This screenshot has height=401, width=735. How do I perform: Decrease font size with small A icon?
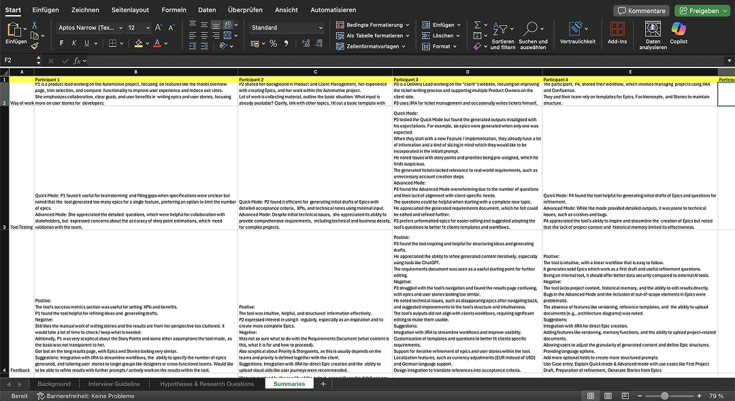[x=171, y=28]
